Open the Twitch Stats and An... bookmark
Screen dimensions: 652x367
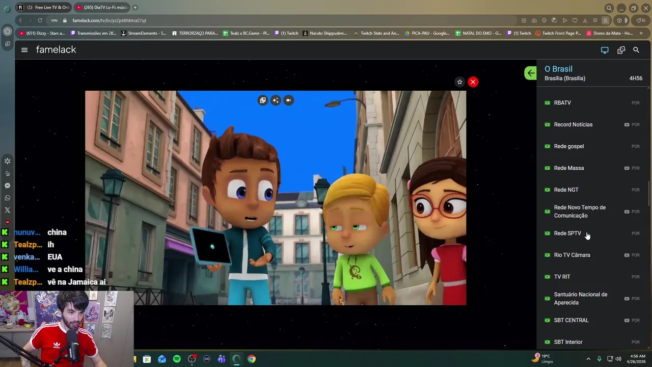(376, 33)
